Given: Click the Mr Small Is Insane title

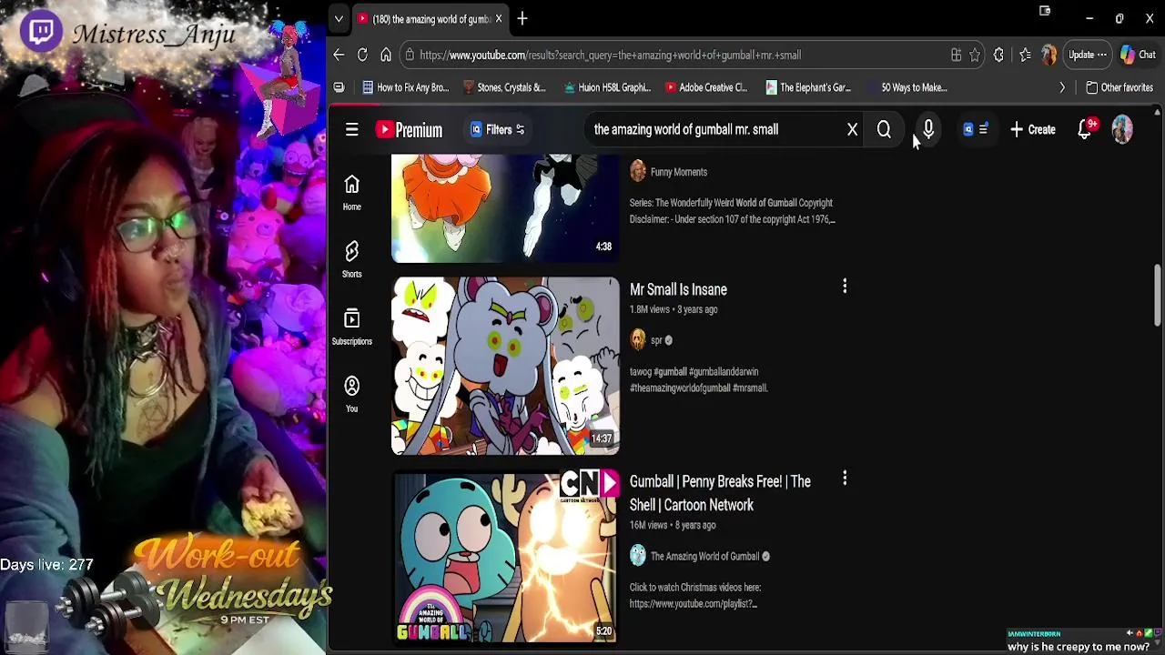Looking at the screenshot, I should click(678, 289).
